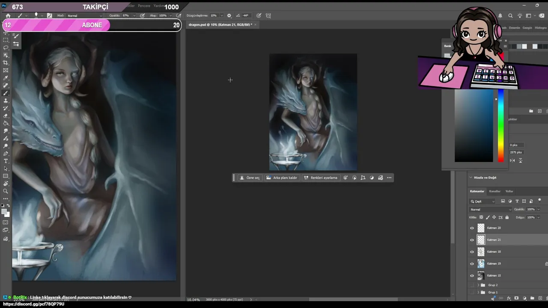The height and width of the screenshot is (308, 548).
Task: Hide the Katman 18 layer
Action: (472, 252)
